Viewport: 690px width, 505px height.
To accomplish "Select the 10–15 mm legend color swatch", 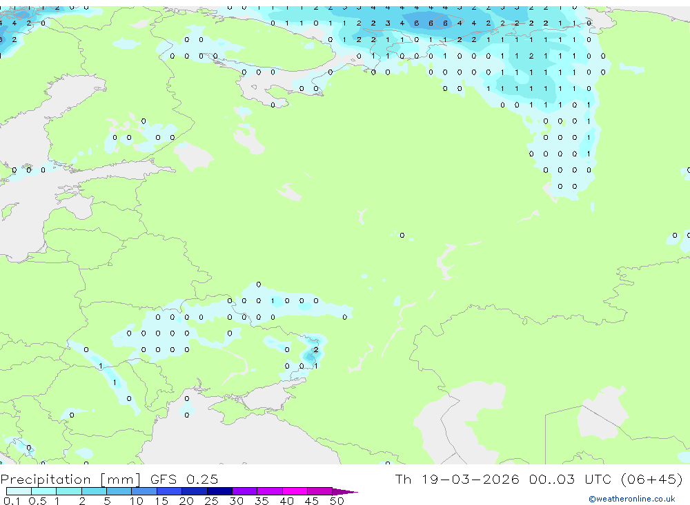I will tap(144, 491).
